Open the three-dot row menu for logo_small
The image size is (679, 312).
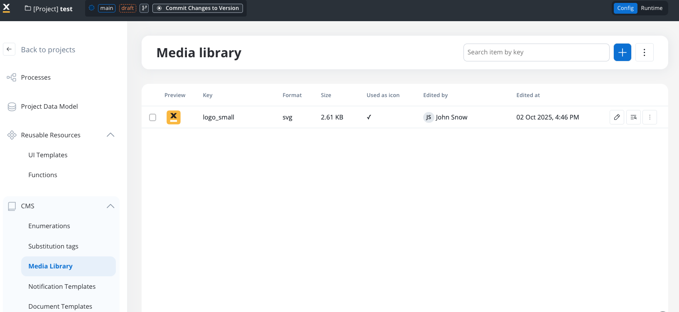650,117
